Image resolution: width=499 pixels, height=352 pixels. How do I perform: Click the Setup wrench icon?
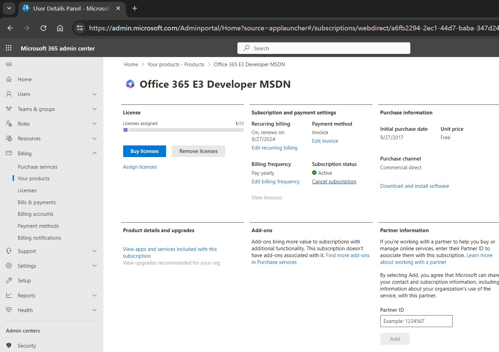[9, 280]
